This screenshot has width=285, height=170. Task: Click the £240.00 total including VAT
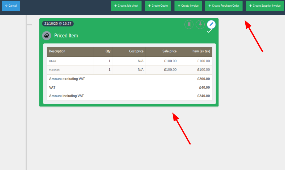[203, 96]
